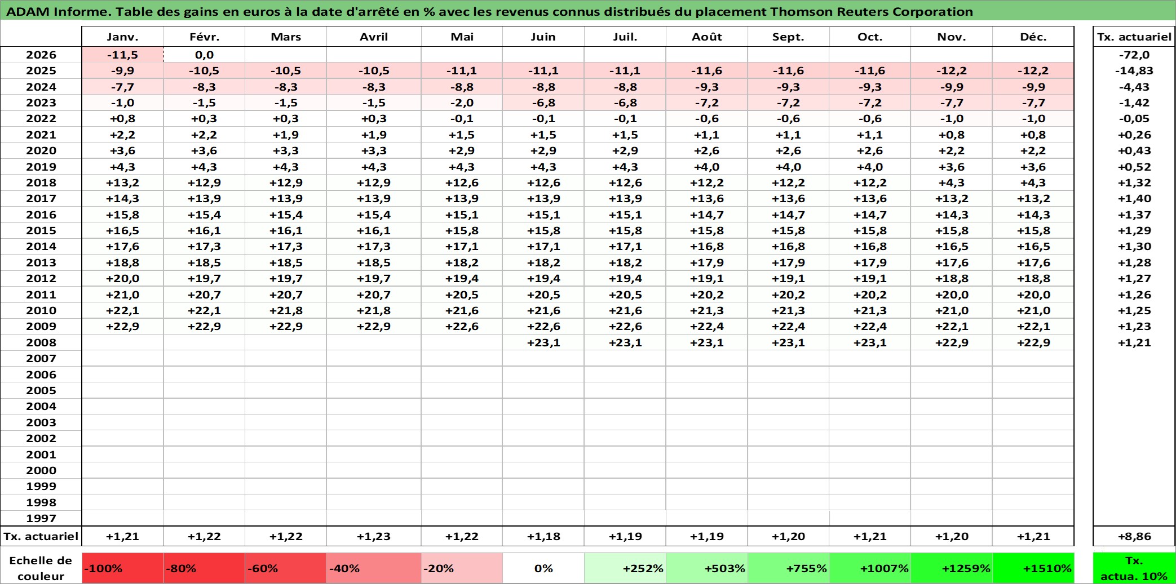Click the 'Tx. actuariel' header on the right
The height and width of the screenshot is (584, 1176).
(x=1134, y=37)
